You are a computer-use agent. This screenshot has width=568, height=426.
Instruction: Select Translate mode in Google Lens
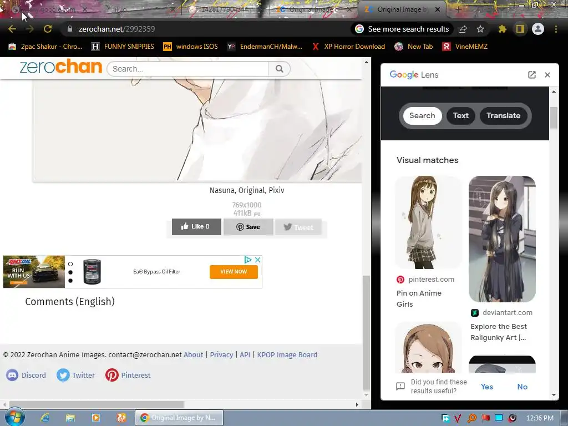point(503,115)
